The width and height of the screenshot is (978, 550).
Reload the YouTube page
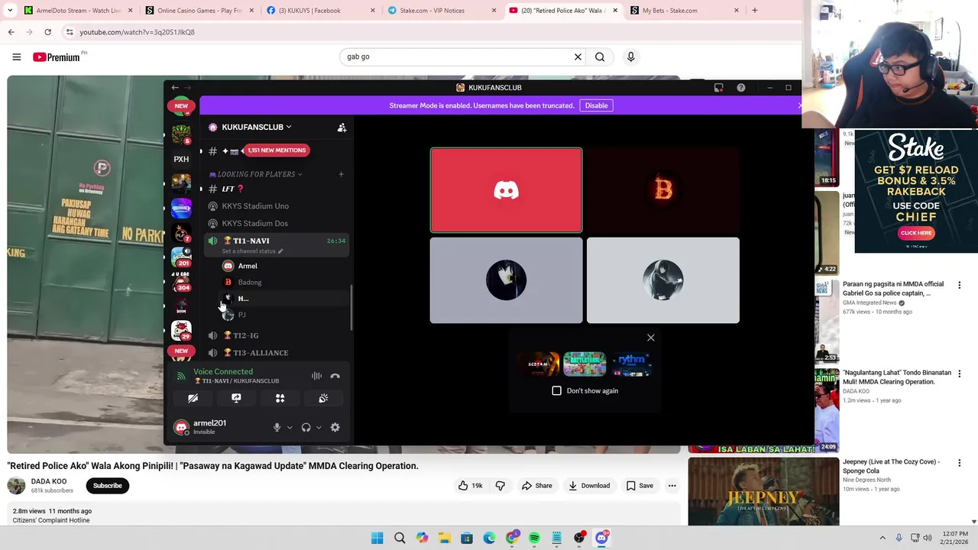click(47, 32)
